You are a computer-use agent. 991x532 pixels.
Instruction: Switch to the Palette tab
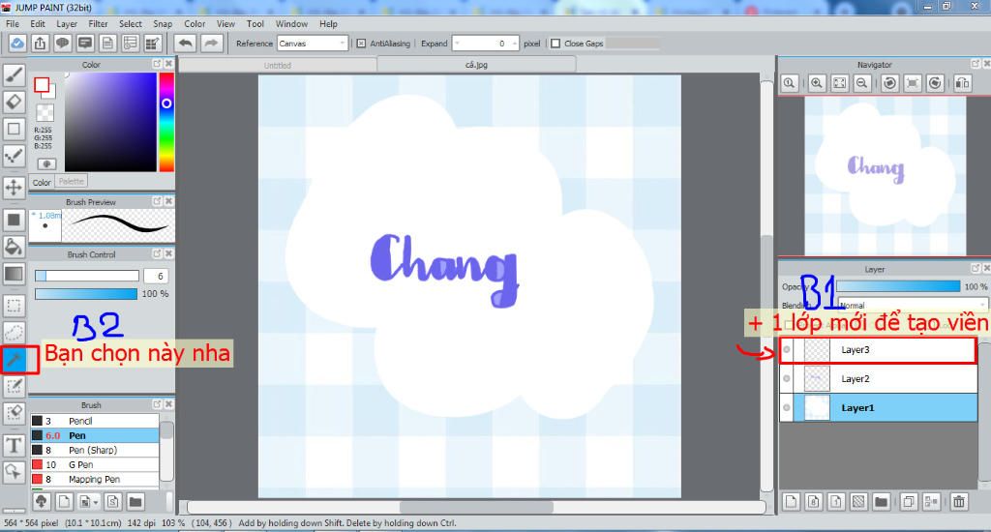click(x=72, y=181)
